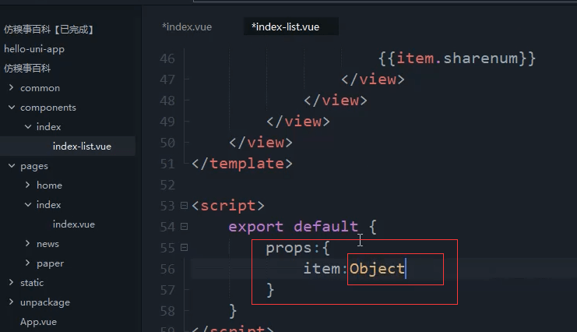Viewport: 577px width, 332px height.
Task: Expand the news folder chevron
Action: 27,243
